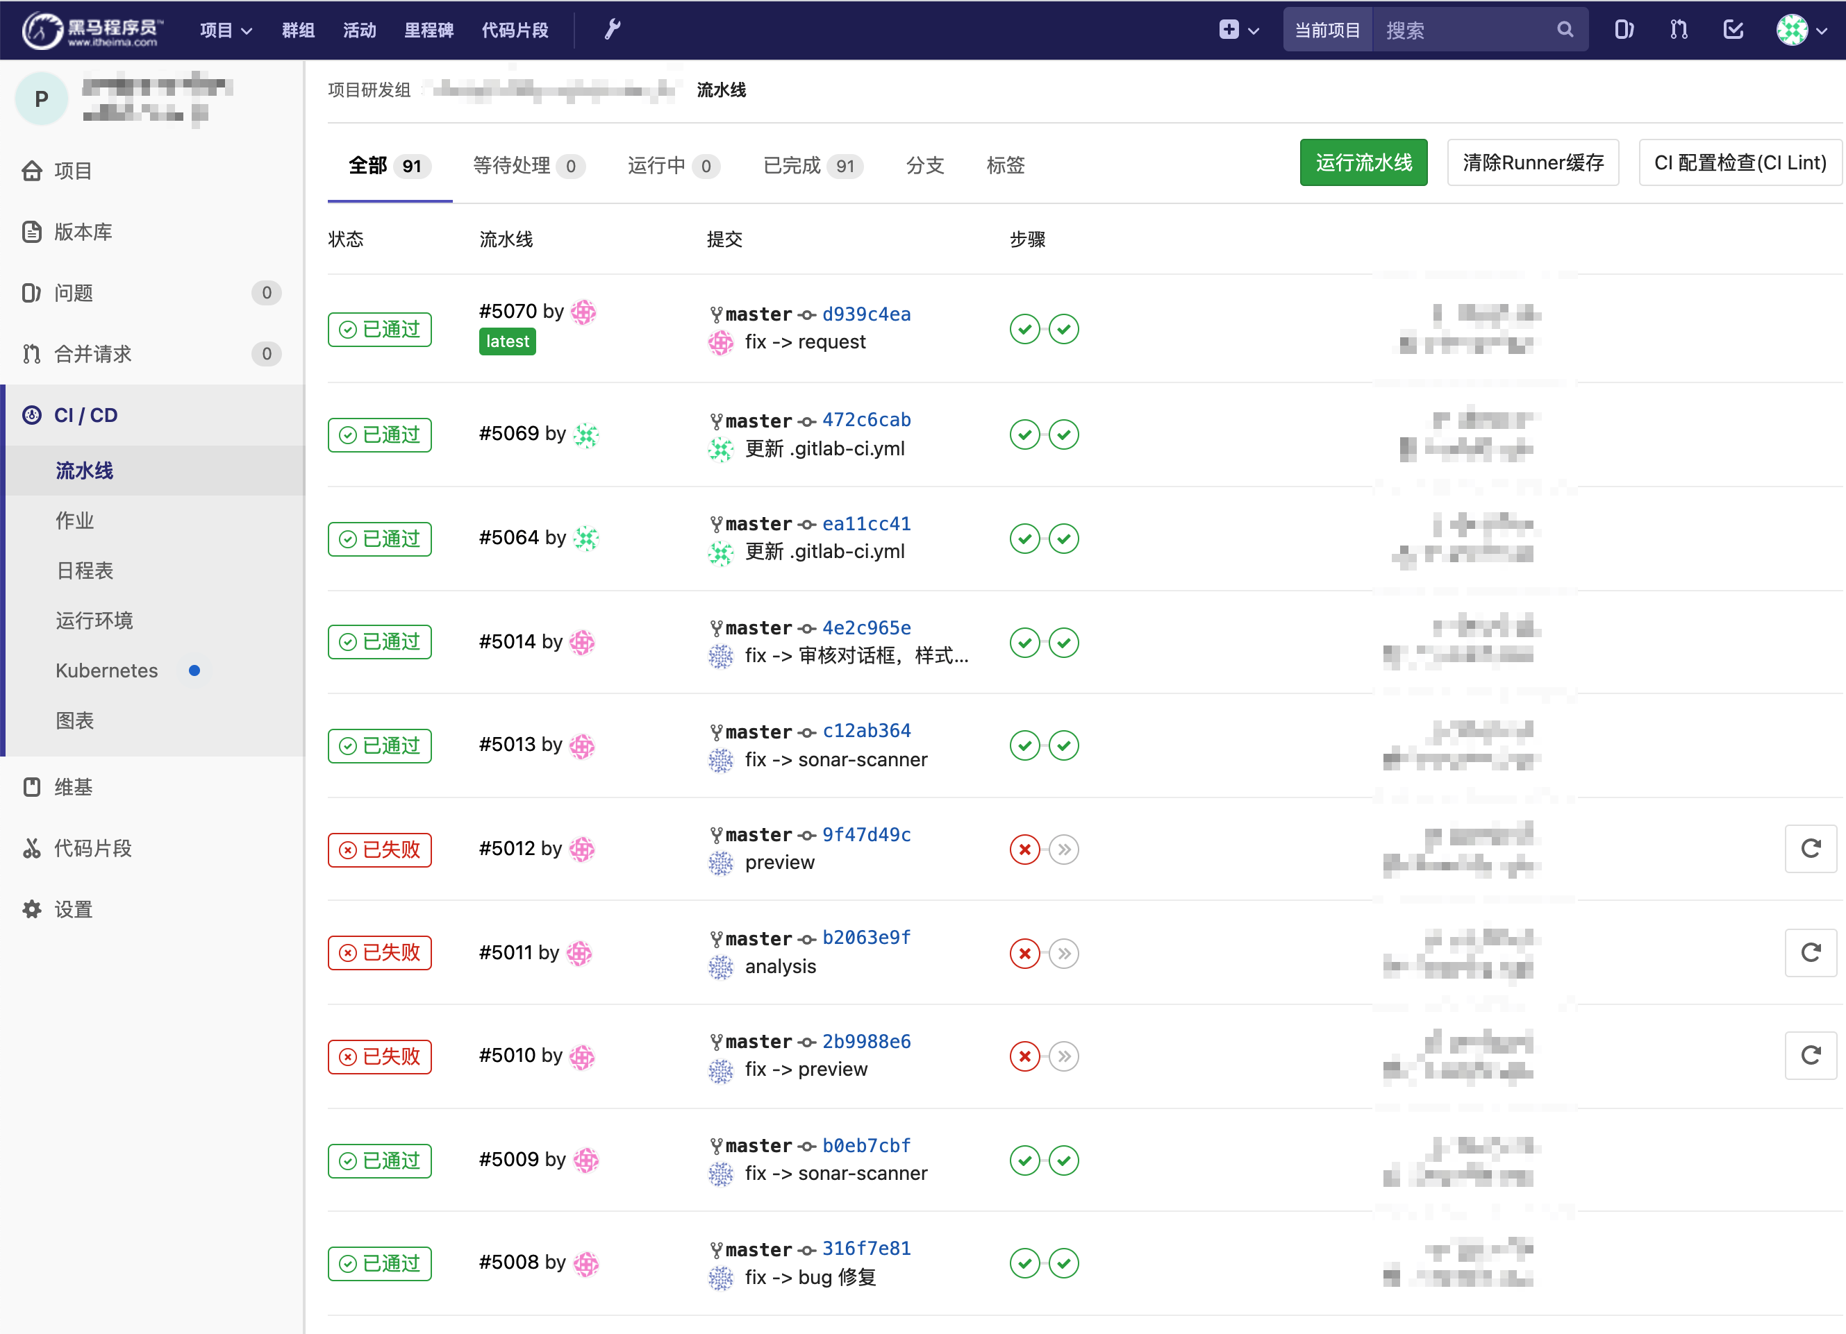Click the 运行流水线 button
Screen dimensions: 1846x1334
tap(1363, 162)
